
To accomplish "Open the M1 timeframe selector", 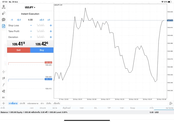I will (x=4, y=97).
